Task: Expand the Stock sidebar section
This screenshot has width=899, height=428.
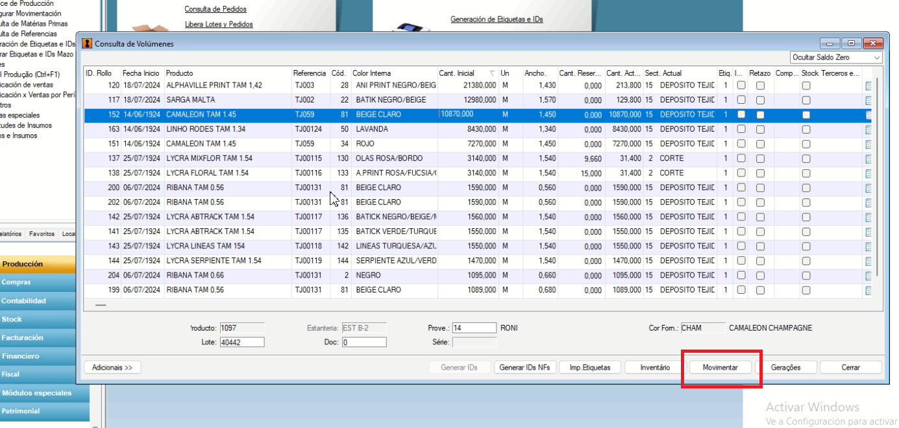Action: pyautogui.click(x=38, y=319)
